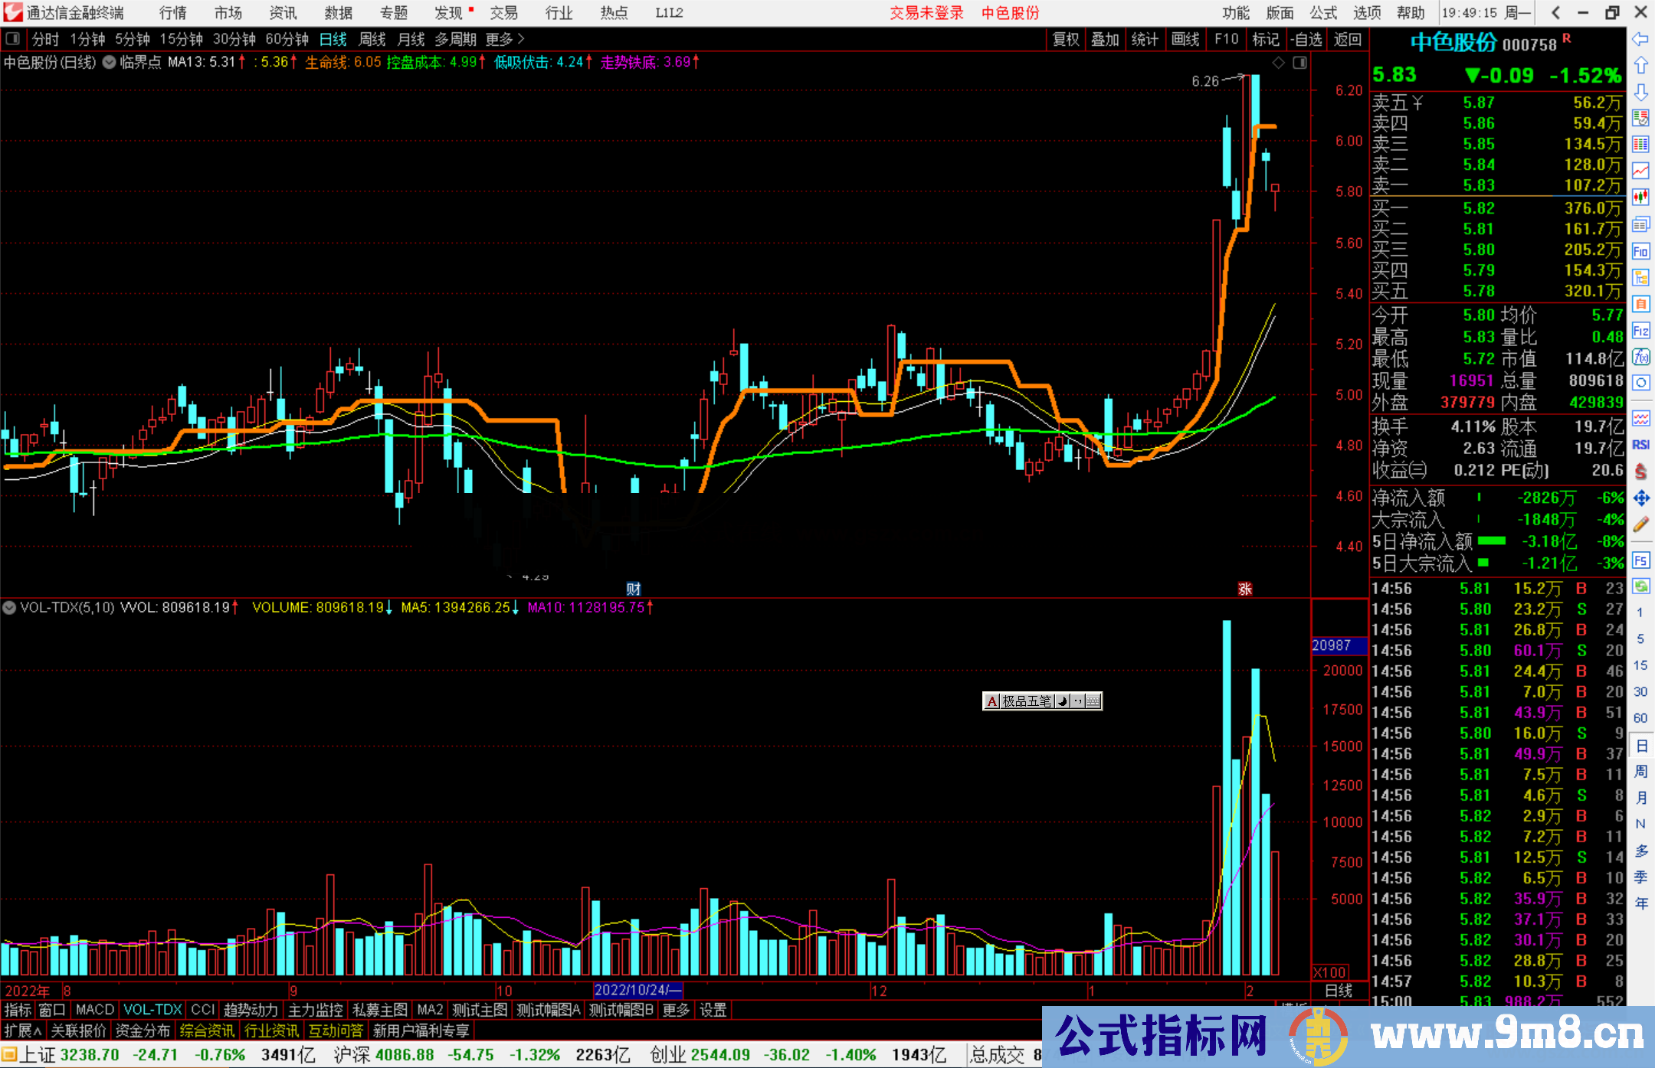The width and height of the screenshot is (1655, 1068).
Task: Toggle the round icon beside 临界点 indicator
Action: click(110, 63)
